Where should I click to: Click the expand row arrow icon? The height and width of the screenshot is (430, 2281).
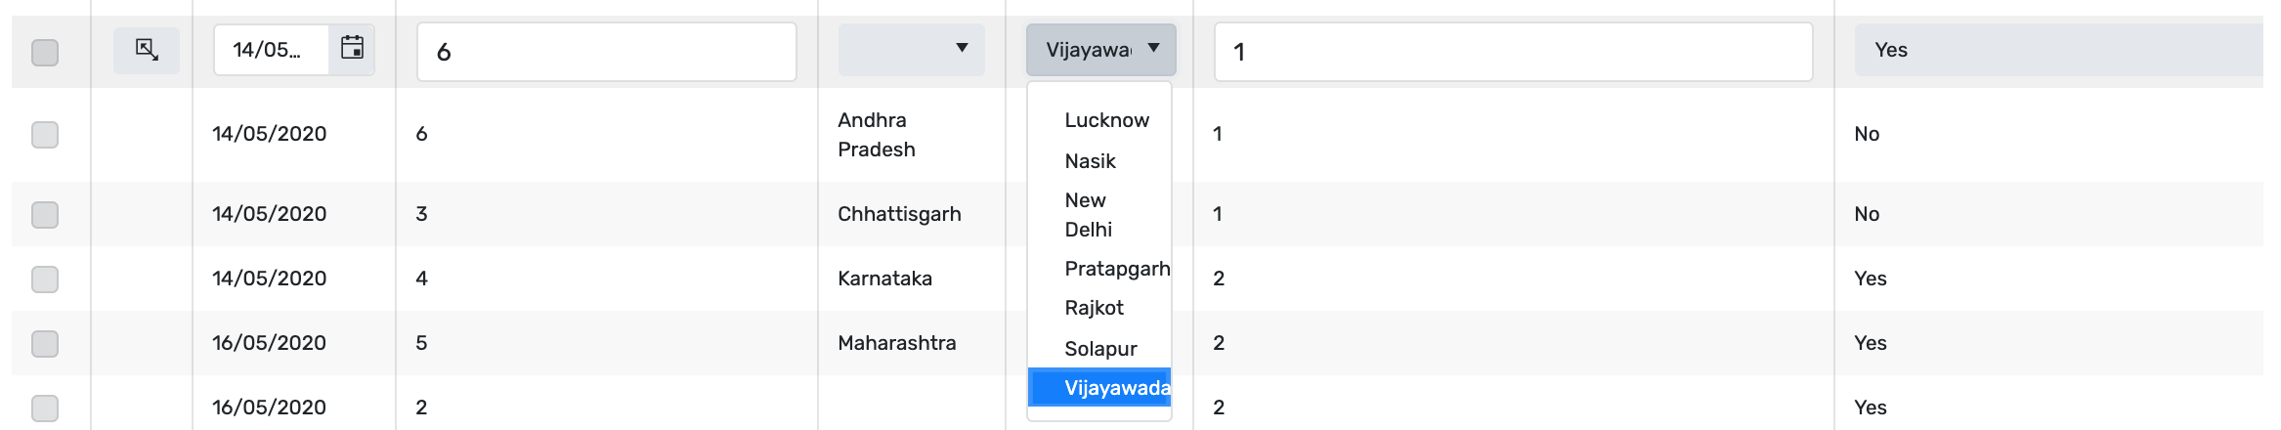click(147, 50)
